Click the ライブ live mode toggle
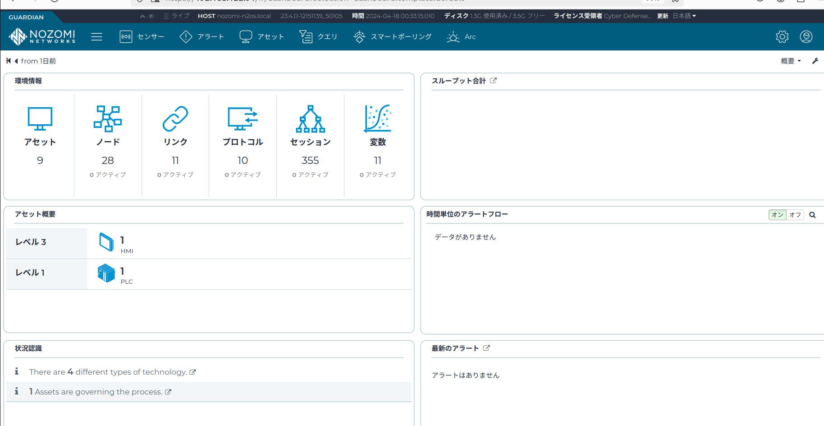824x426 pixels. click(176, 16)
